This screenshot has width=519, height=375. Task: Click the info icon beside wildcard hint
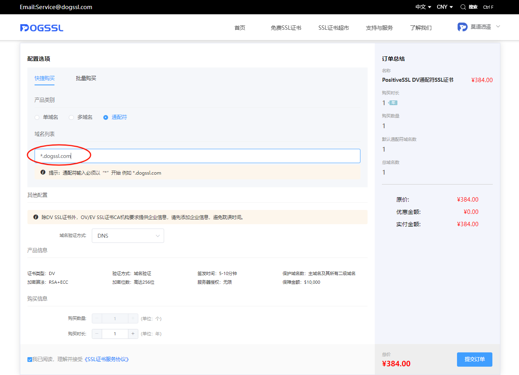pos(43,173)
